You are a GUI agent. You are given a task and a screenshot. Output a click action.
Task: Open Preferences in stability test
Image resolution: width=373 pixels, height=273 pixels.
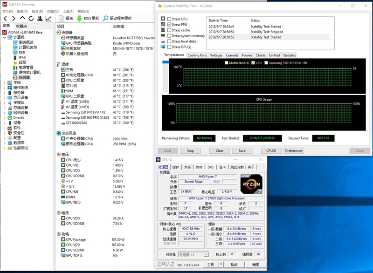point(294,150)
